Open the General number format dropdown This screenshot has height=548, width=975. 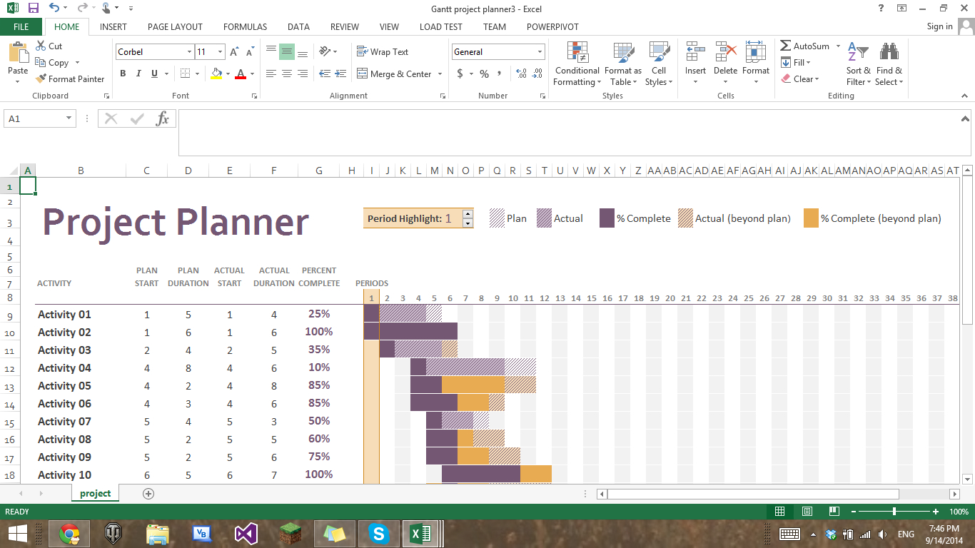[x=540, y=52]
